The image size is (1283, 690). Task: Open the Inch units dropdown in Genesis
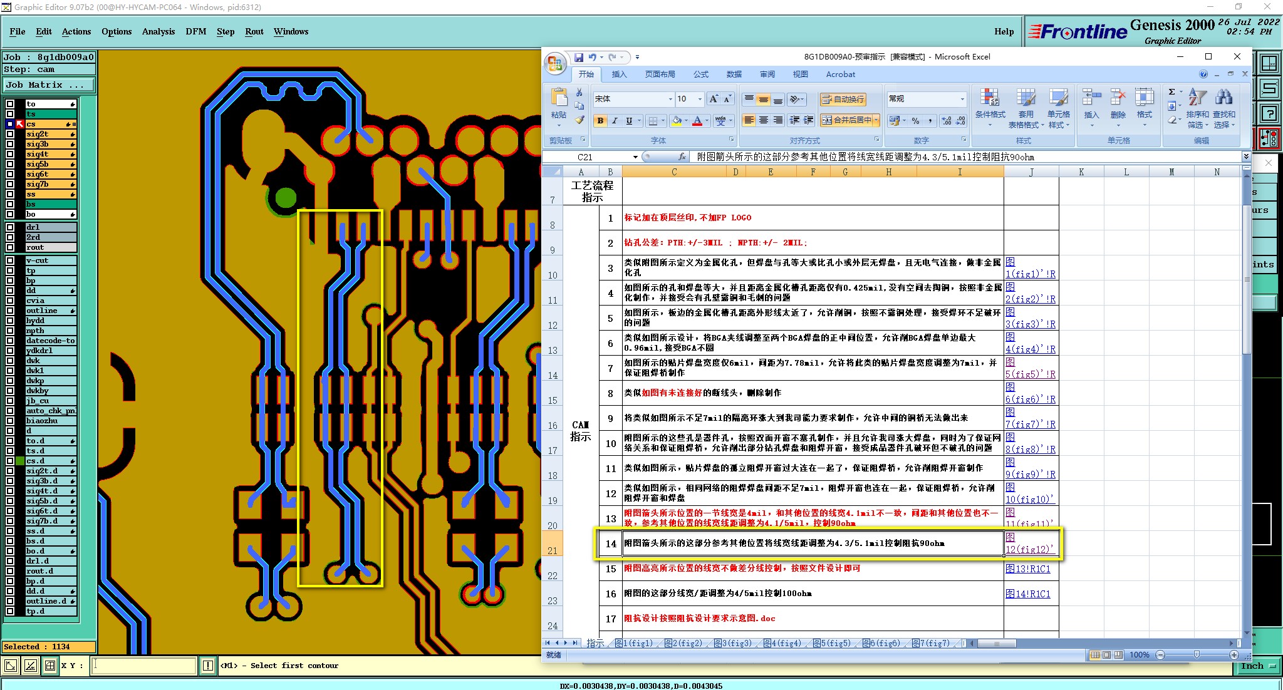coord(1259,666)
